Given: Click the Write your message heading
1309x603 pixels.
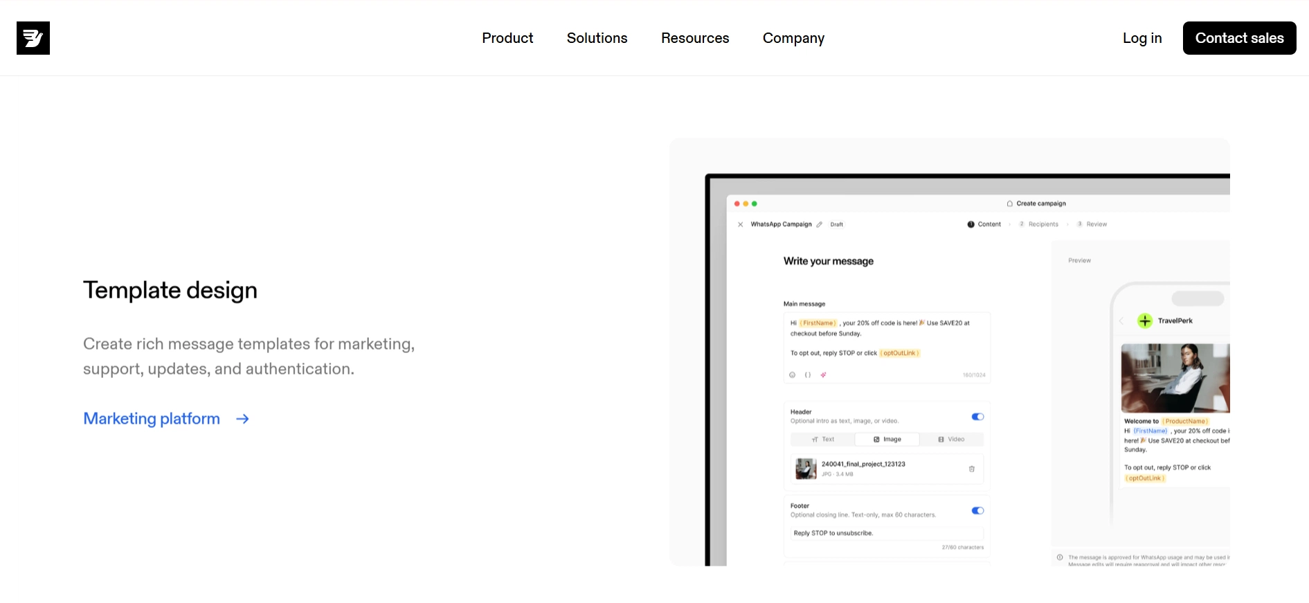Looking at the screenshot, I should pyautogui.click(x=829, y=261).
